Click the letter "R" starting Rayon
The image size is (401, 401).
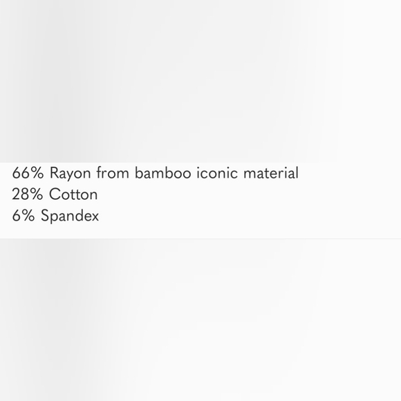tap(54, 173)
